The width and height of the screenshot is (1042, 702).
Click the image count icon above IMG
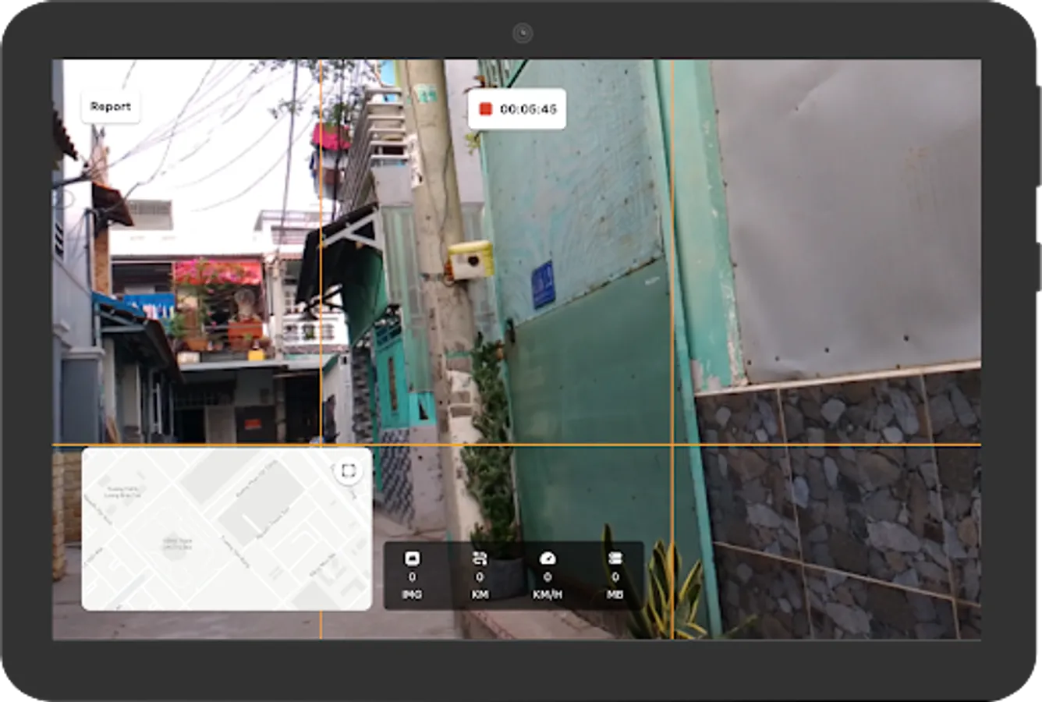coord(412,558)
